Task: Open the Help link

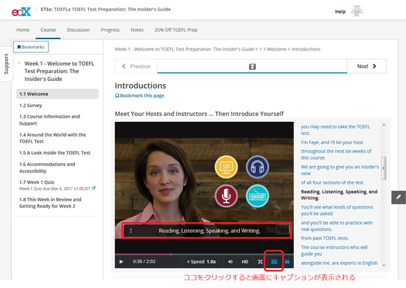Action: click(x=340, y=12)
